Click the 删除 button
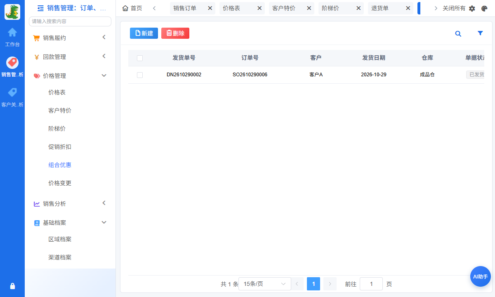This screenshot has width=495, height=297. pyautogui.click(x=175, y=33)
